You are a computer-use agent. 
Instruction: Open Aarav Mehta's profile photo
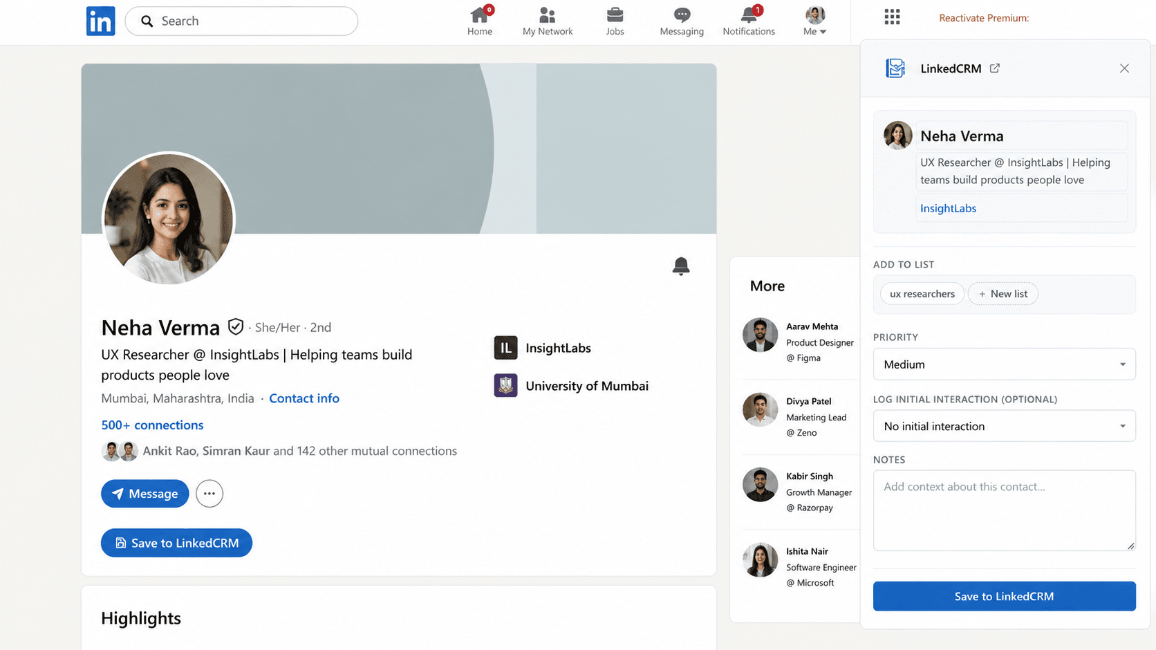(x=760, y=335)
